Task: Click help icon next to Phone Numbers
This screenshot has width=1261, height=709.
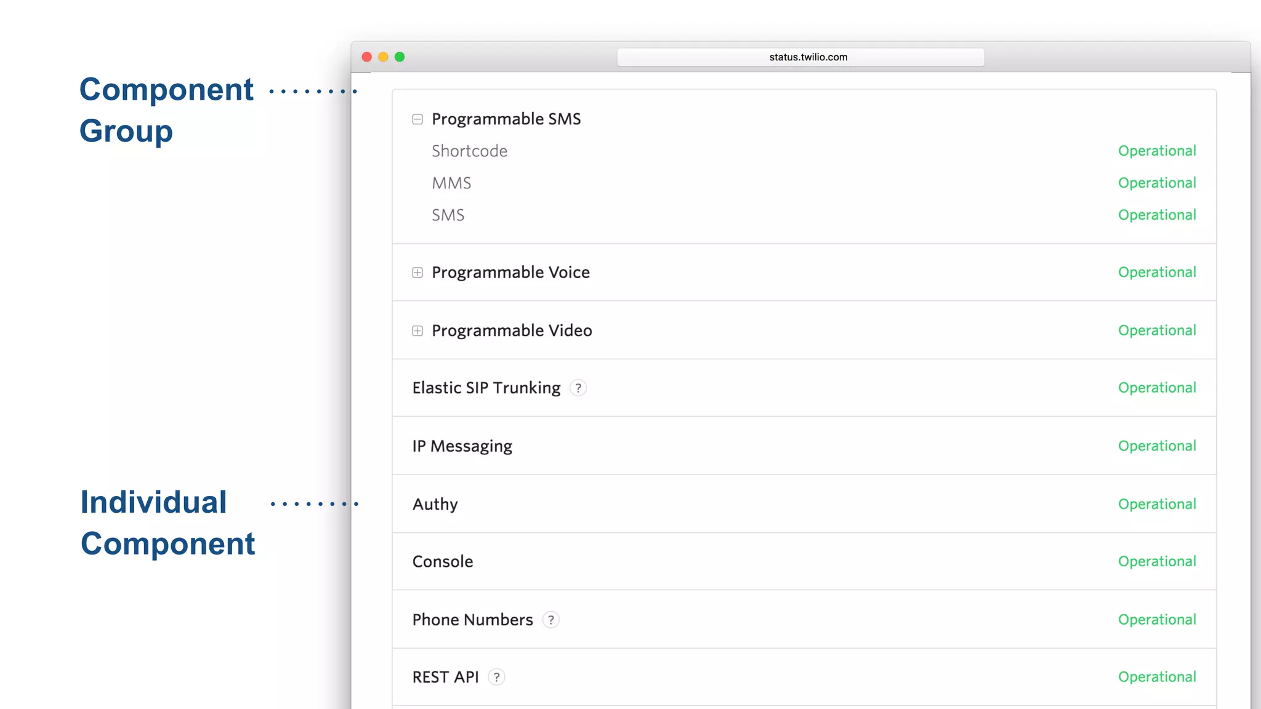Action: coord(550,620)
